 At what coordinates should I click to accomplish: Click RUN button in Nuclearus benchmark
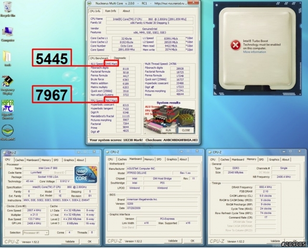pyautogui.click(x=168, y=131)
